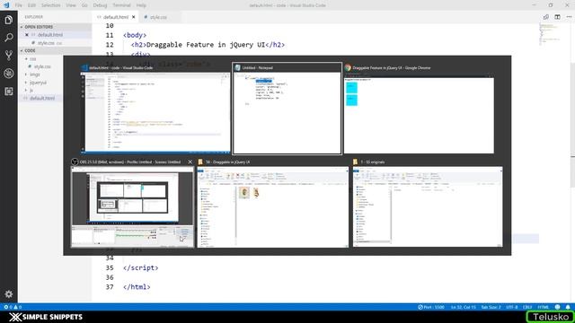Click the minimap code overview
The width and height of the screenshot is (575, 323).
click(549, 34)
